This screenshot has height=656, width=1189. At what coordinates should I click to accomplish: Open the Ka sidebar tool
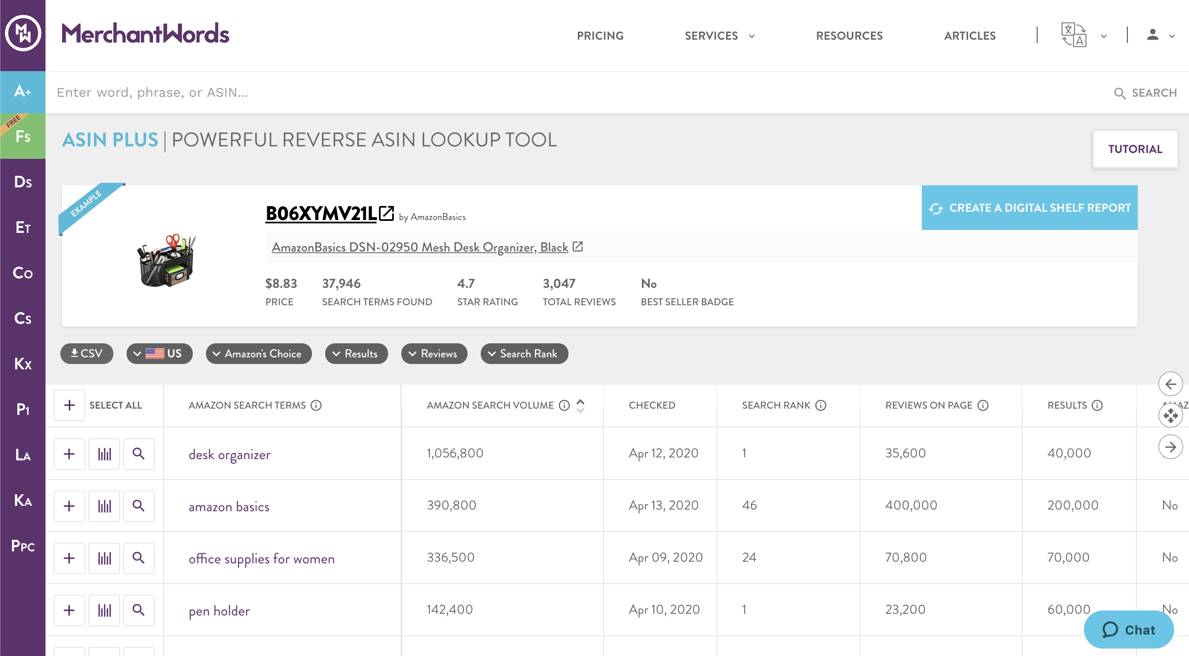23,500
